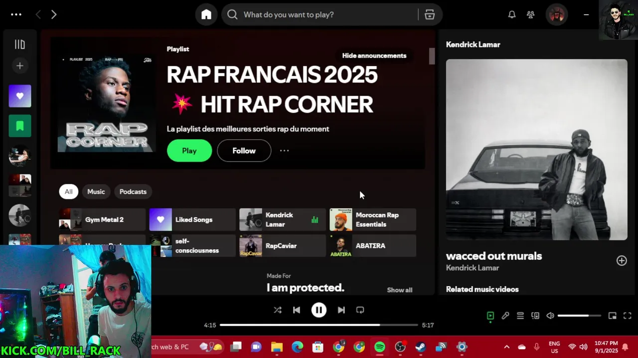The image size is (638, 358).
Task: Click the wacced out murals song title
Action: pos(494,256)
